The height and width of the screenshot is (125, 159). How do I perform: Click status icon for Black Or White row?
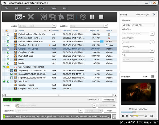(109, 34)
